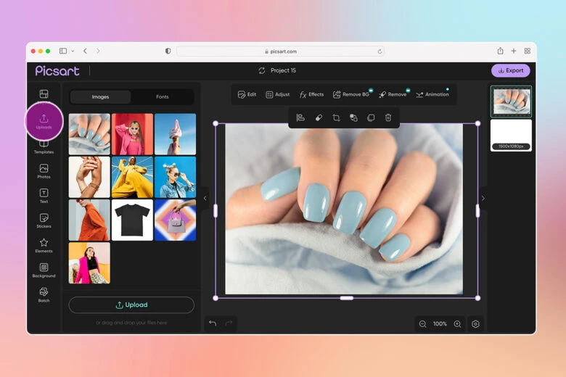Click the replace image icon
Viewport: 566px width, 377px height.
click(354, 117)
